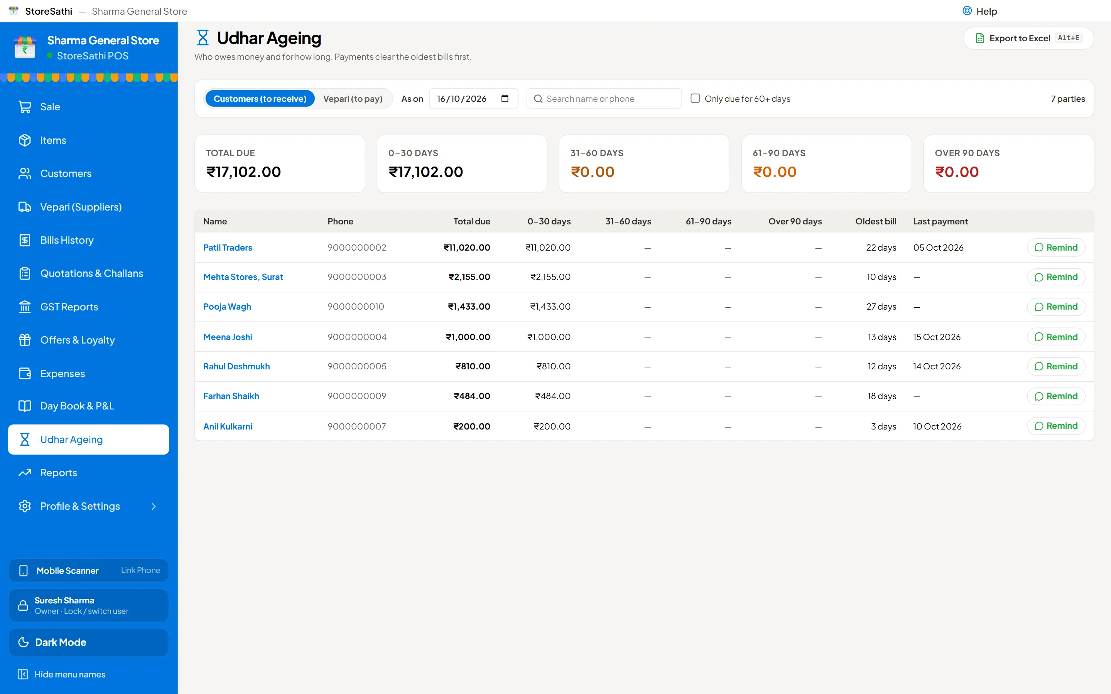This screenshot has height=694, width=1111.
Task: Click the Sharma General Store logo
Action: click(x=25, y=47)
